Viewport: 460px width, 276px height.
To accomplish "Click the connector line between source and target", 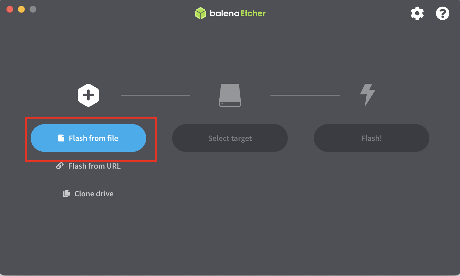I will 155,95.
